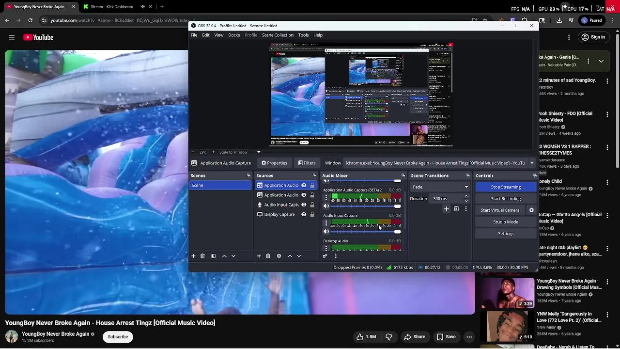The image size is (620, 349).
Task: Pop out the Scene Transitions dock
Action: 468,175
